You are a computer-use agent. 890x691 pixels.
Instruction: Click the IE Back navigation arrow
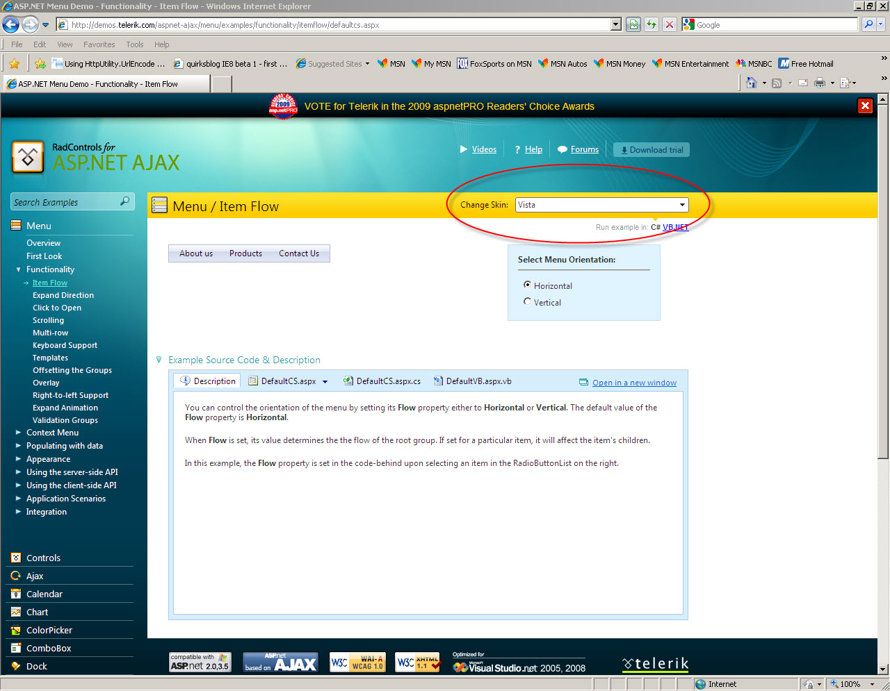point(11,25)
